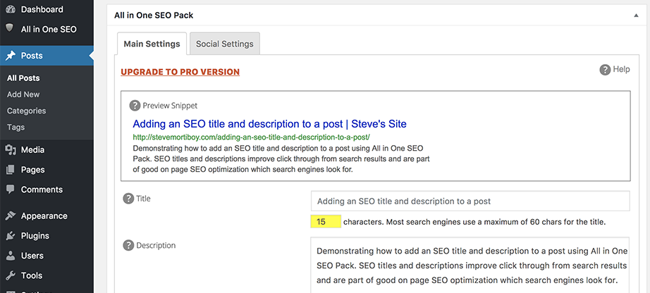Go to All Posts submenu link

[23, 78]
